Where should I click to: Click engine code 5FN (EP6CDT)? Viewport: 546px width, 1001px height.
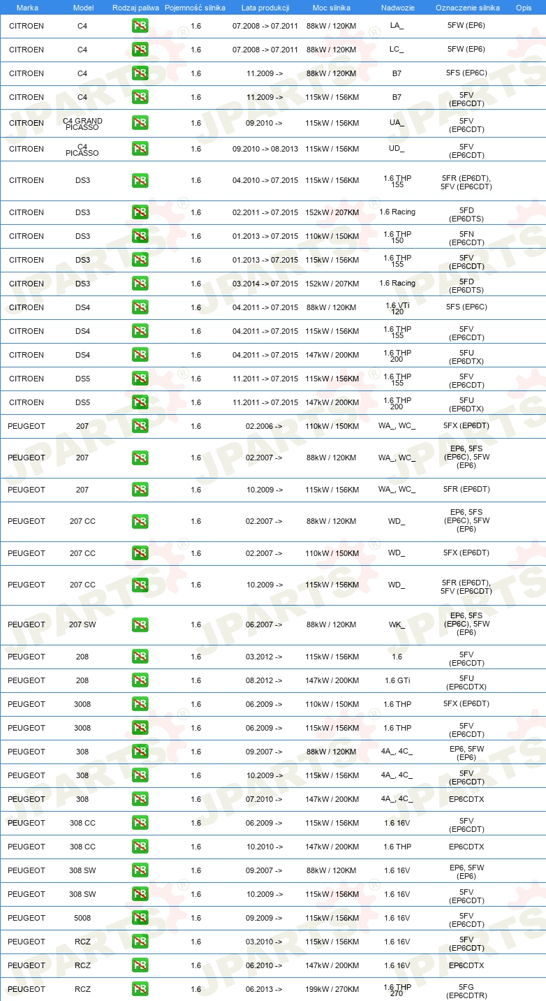point(466,238)
